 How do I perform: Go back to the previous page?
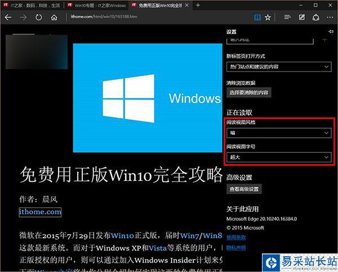(8, 17)
